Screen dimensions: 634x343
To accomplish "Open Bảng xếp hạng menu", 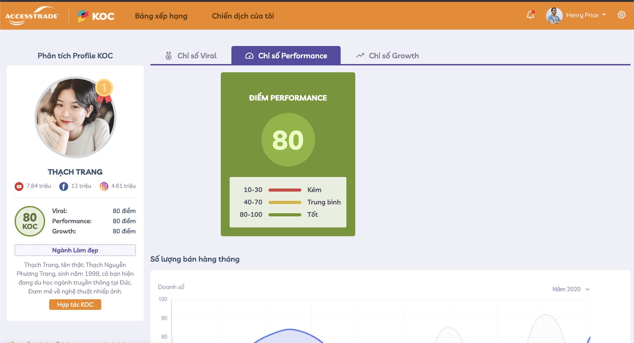I will [x=161, y=16].
